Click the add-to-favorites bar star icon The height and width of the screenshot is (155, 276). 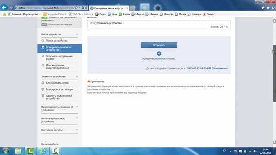point(5,14)
